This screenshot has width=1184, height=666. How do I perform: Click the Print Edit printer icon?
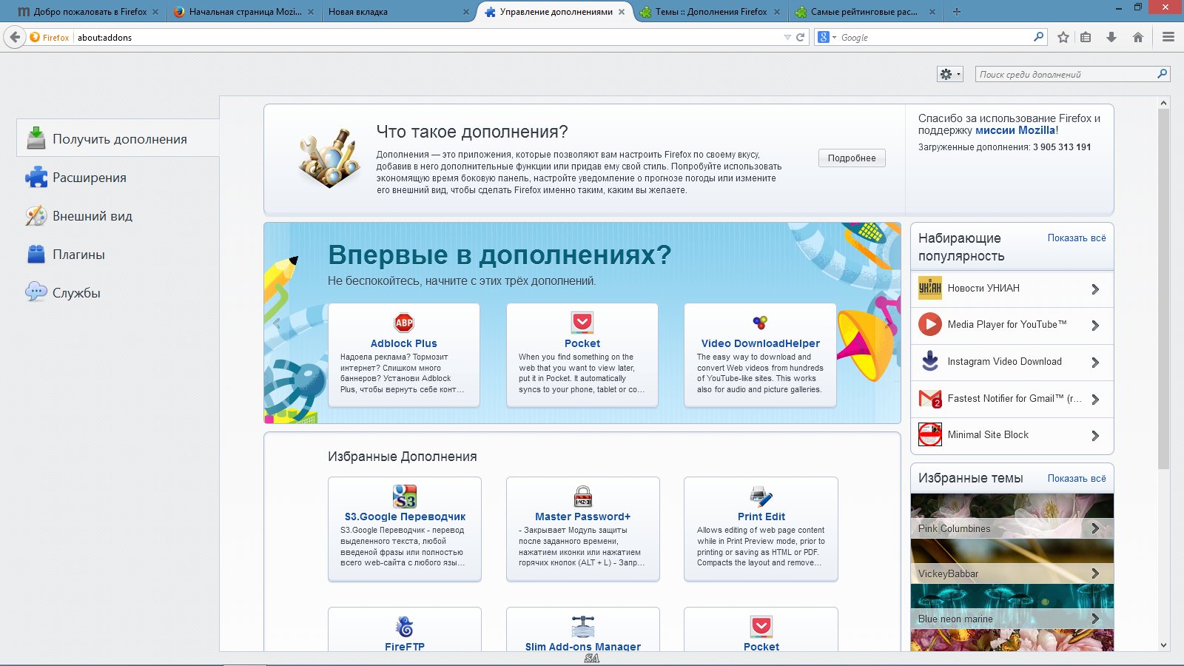tap(761, 496)
